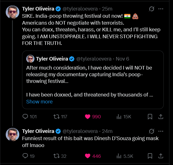Click the first tweet's profile avatar
Viewport: 173px width, 165px height.
tap(12, 12)
